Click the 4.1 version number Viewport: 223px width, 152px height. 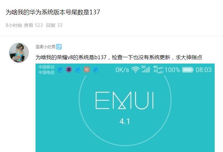coord(125,121)
